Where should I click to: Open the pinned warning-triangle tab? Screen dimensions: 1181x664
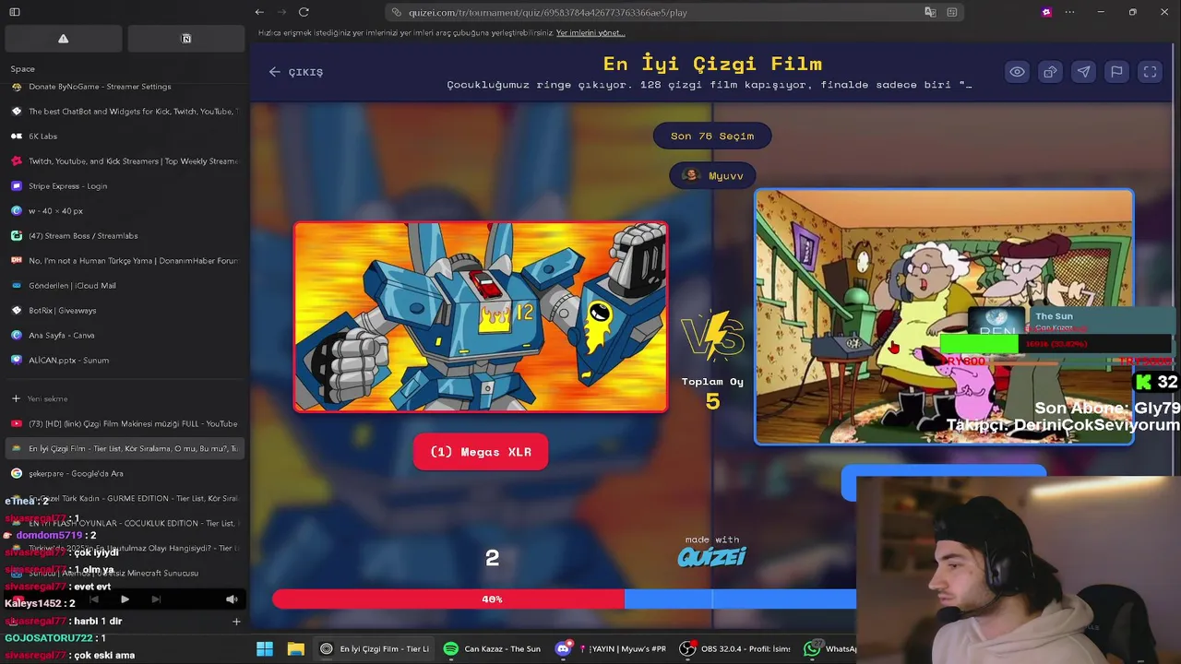point(64,39)
